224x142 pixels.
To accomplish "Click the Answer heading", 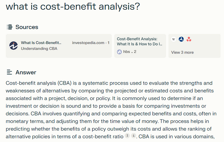I will click(26, 72).
